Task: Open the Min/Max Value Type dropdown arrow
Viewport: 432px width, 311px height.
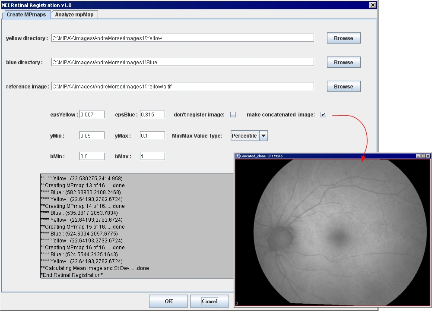Action: click(x=264, y=135)
